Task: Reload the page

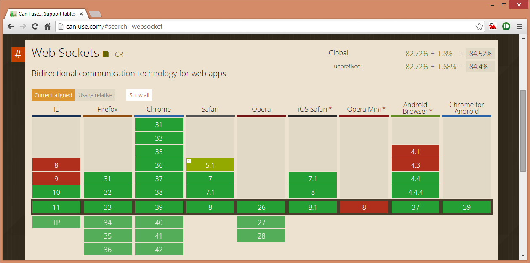Action: 35,27
